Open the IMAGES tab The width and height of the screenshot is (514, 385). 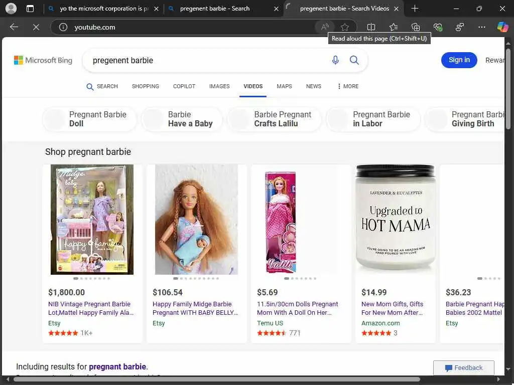click(219, 86)
